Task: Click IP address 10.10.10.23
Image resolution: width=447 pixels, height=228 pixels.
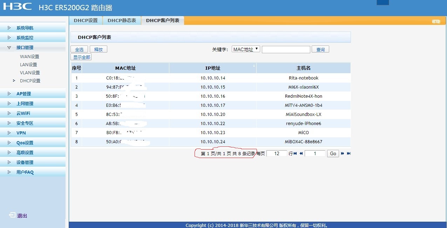Action: click(213, 133)
